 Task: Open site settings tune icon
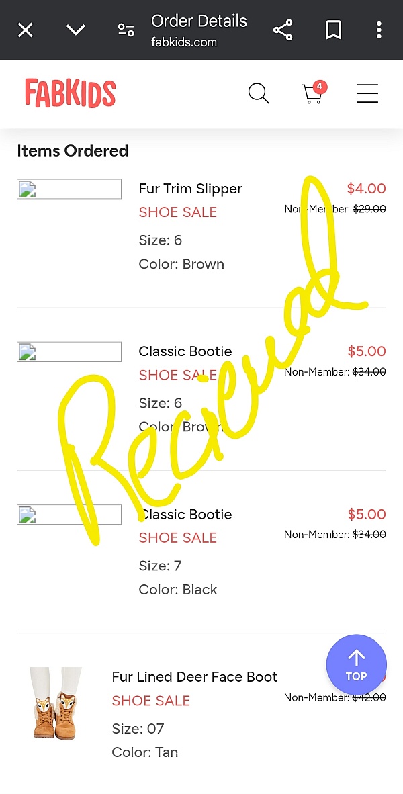coord(126,30)
